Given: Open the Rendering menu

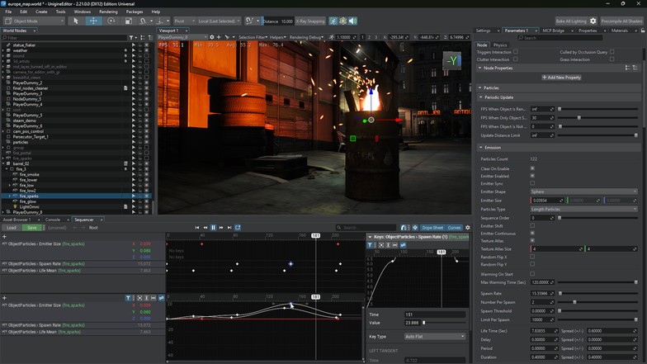Looking at the screenshot, I should pyautogui.click(x=109, y=12).
